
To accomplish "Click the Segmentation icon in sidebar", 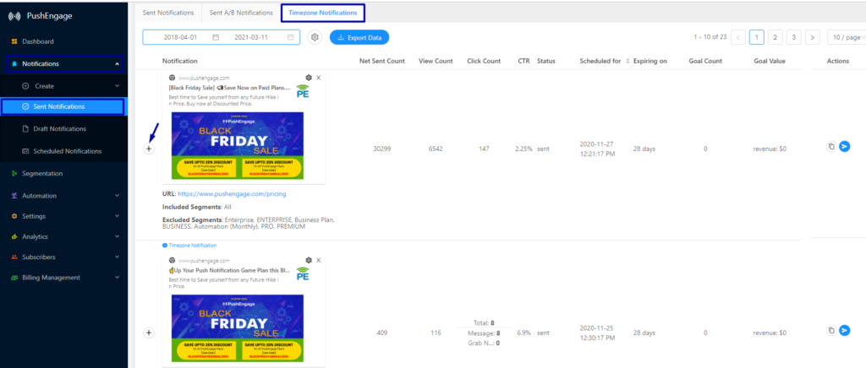I will (14, 174).
